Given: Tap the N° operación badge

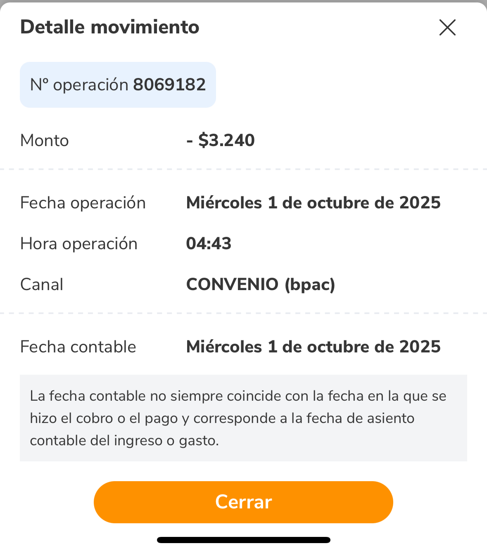Looking at the screenshot, I should [118, 85].
